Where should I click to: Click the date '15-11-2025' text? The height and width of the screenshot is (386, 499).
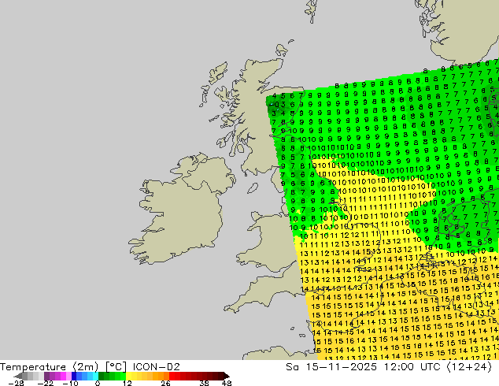pos(341,367)
